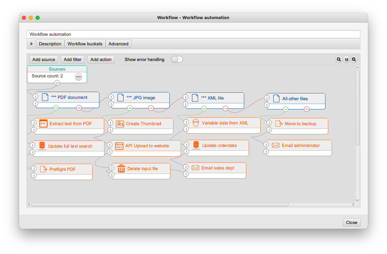Click the API Upload to website icon
This screenshot has height=254, width=387.
(x=119, y=146)
